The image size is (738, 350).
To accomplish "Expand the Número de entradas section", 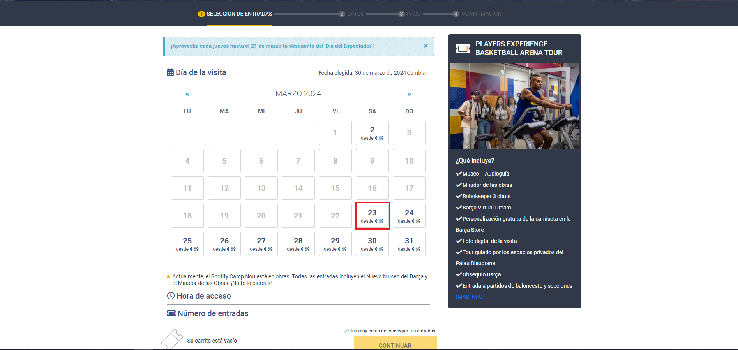I will pos(213,313).
